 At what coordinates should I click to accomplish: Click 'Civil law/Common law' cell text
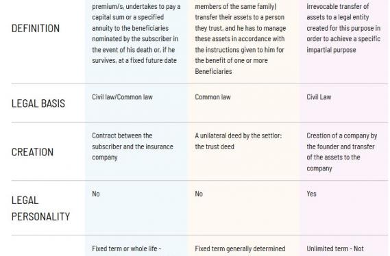click(x=122, y=97)
